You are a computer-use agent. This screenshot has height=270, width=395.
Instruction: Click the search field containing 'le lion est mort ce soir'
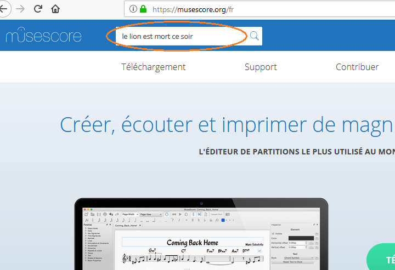(x=182, y=36)
